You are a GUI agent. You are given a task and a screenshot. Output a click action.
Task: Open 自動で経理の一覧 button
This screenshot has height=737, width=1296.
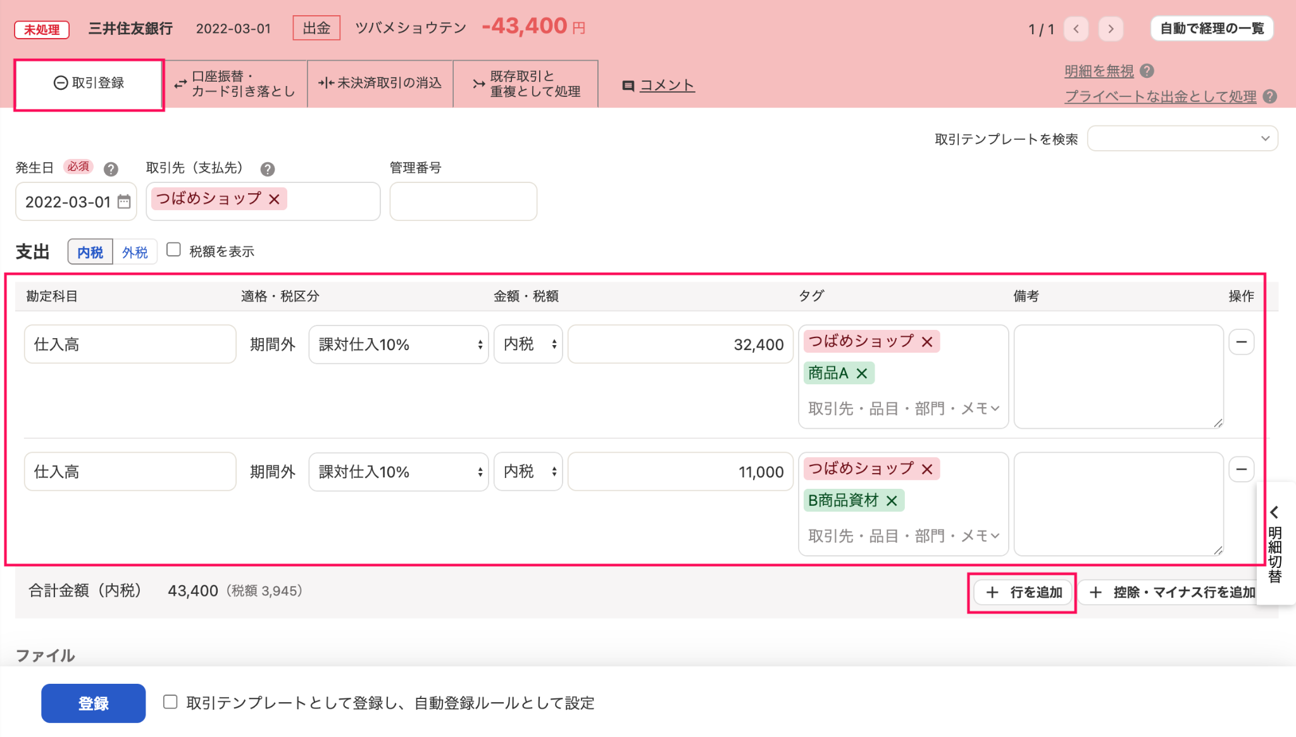(1212, 28)
